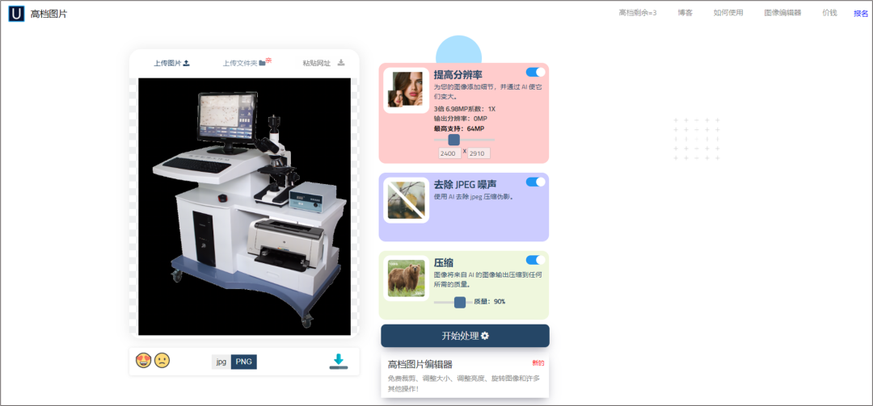Click the 压缩 bear image icon

coord(406,278)
